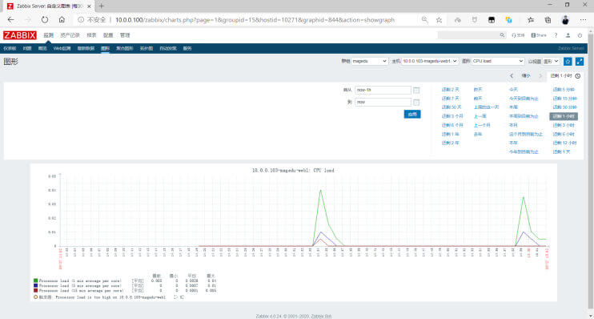
Task: Open the browser home page
Action: [x=62, y=20]
